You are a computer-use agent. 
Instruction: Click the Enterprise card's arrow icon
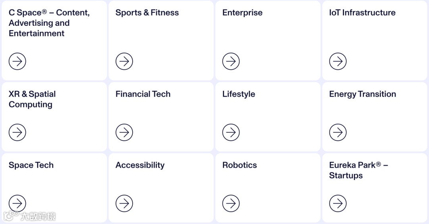(231, 61)
